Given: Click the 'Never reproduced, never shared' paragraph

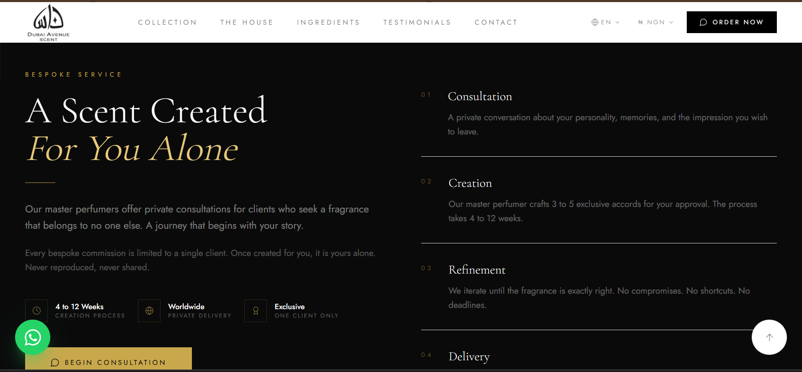Looking at the screenshot, I should 200,260.
